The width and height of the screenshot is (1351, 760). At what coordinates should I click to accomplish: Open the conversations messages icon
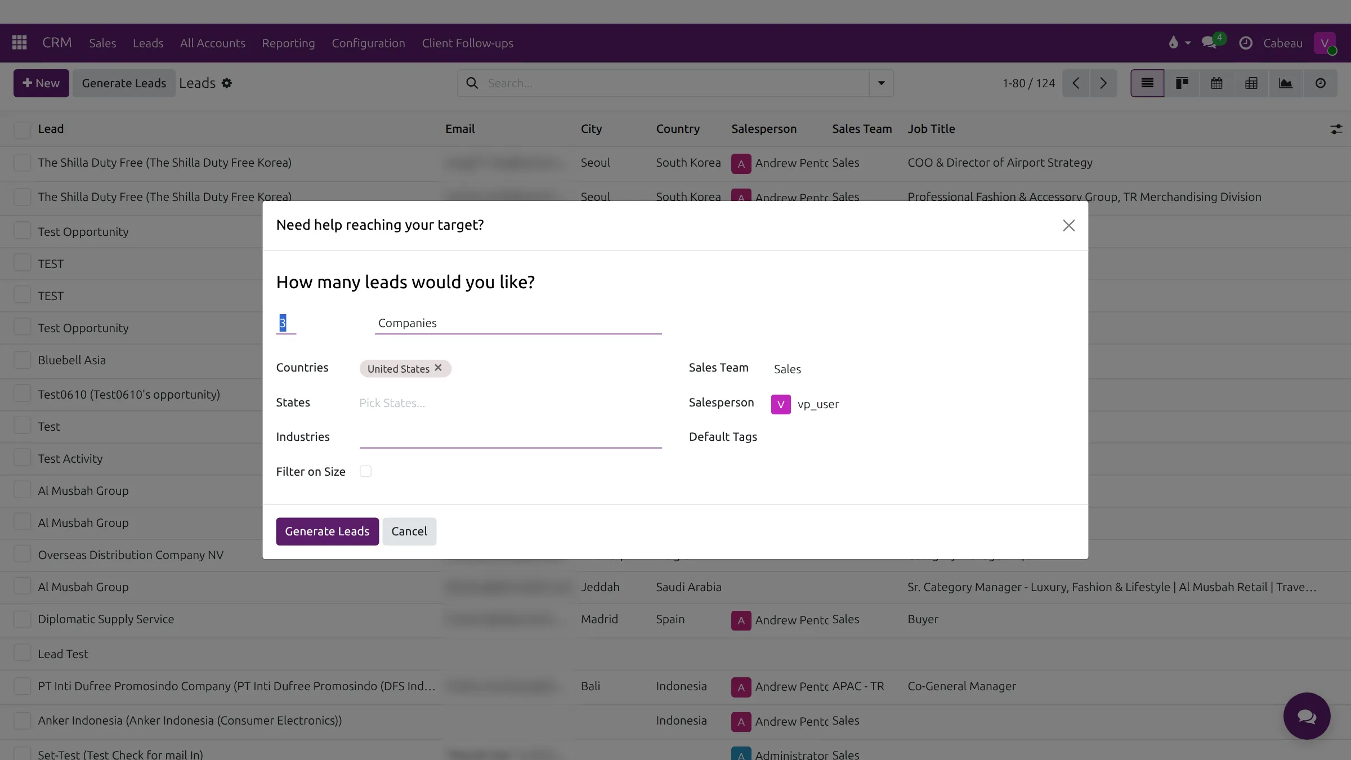[x=1209, y=43]
